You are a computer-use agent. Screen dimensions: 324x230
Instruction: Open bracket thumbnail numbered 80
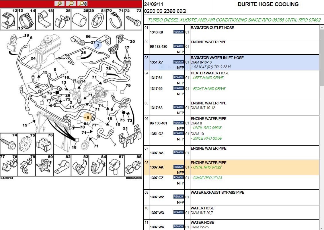pyautogui.click(x=44, y=165)
